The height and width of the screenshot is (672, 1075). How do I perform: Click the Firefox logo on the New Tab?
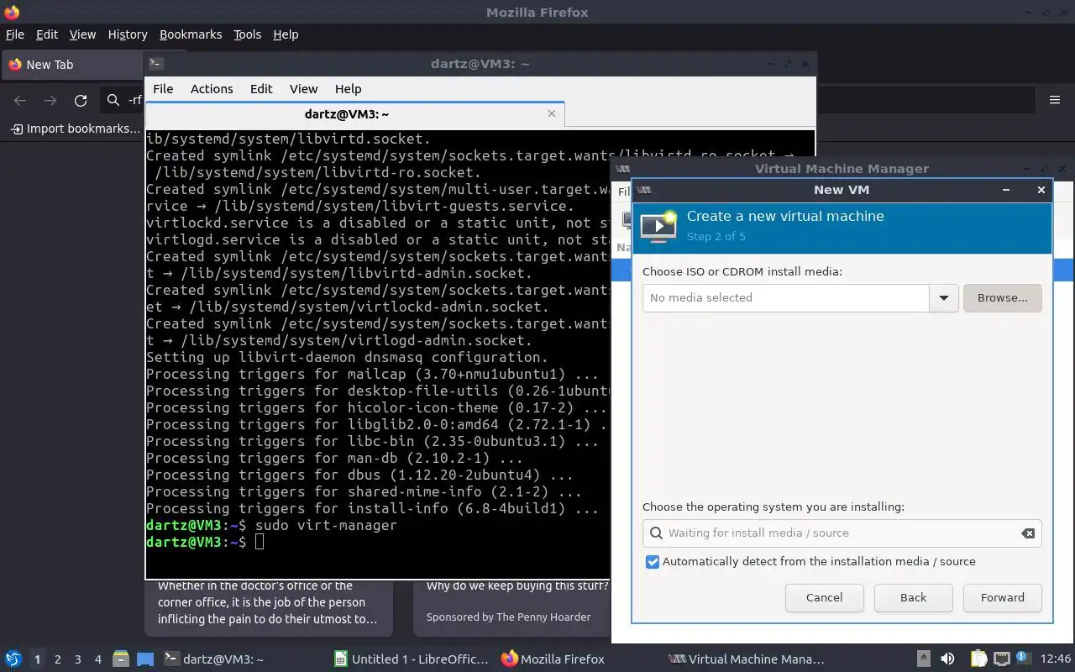click(x=14, y=65)
